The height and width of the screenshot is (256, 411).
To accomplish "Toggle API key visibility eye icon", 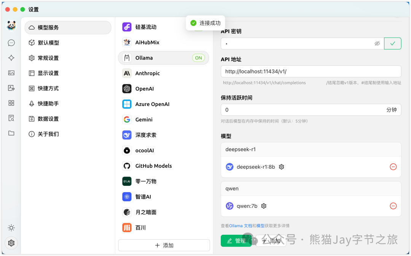I will [x=377, y=43].
